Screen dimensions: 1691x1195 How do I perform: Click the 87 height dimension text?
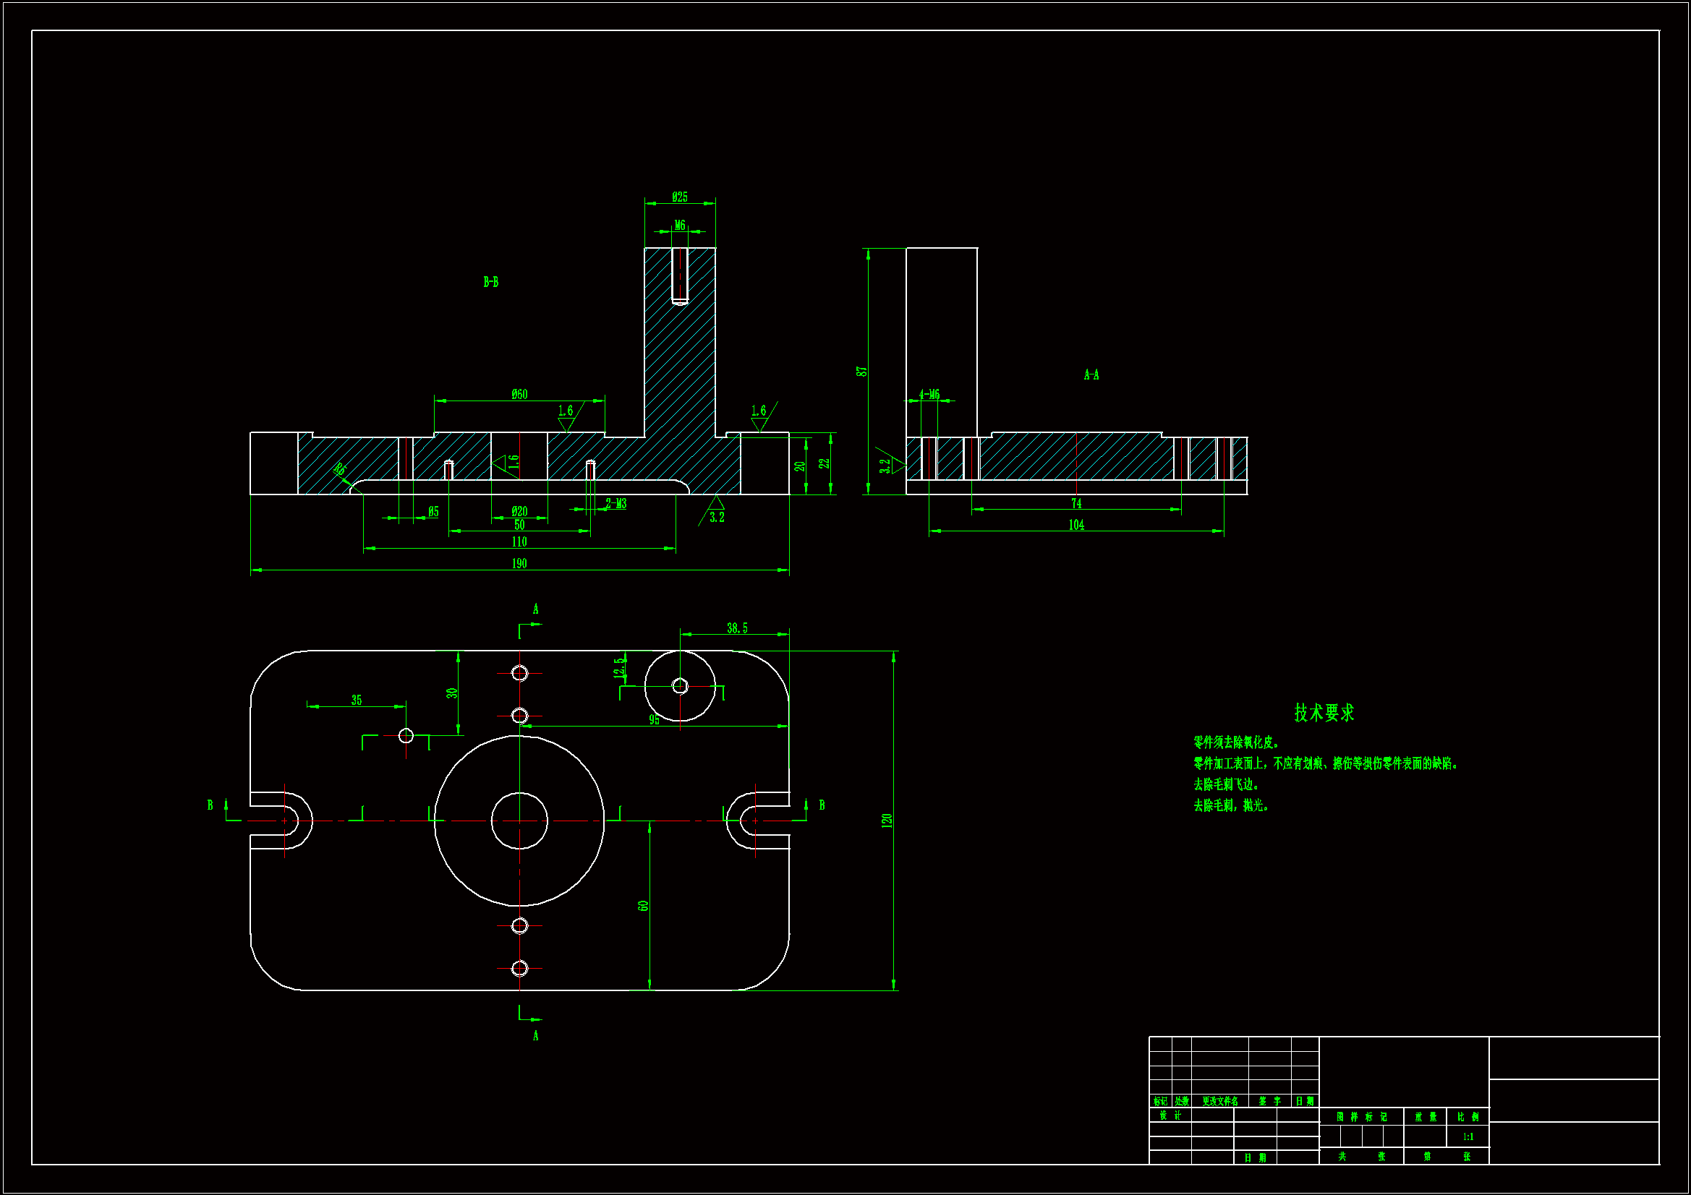861,372
